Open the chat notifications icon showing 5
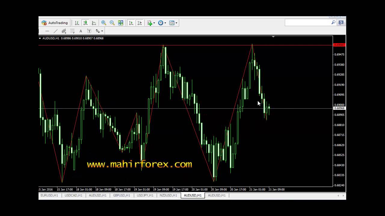The width and height of the screenshot is (385, 216). [x=341, y=22]
